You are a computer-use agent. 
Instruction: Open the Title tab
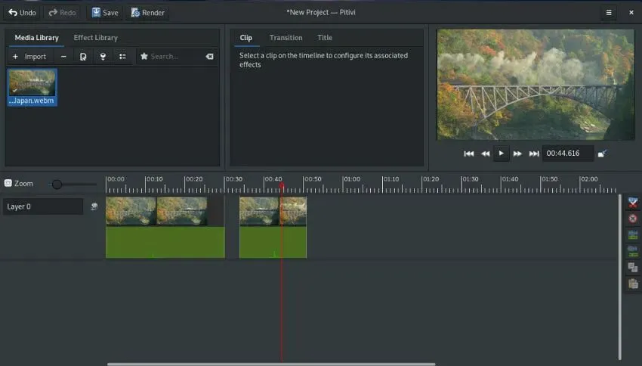(325, 38)
